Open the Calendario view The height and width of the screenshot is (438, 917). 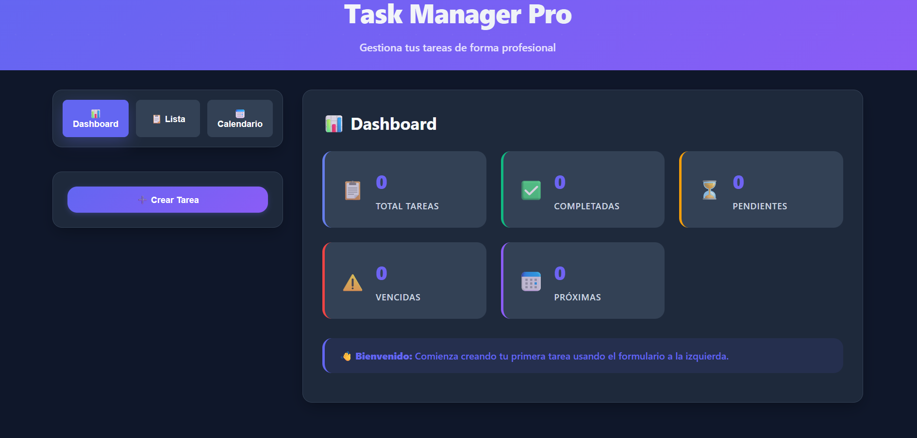240,118
